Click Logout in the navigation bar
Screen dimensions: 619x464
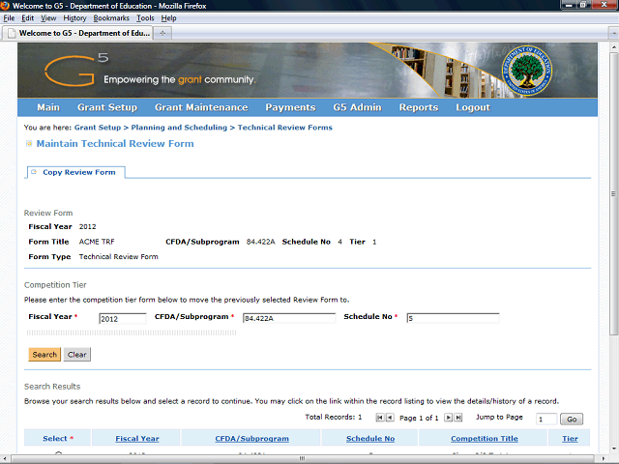tap(473, 107)
